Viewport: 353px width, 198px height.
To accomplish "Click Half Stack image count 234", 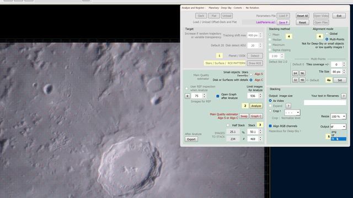I will click(x=233, y=139).
